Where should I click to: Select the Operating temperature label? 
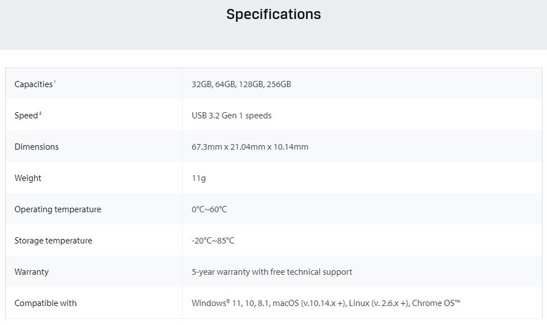click(x=58, y=209)
